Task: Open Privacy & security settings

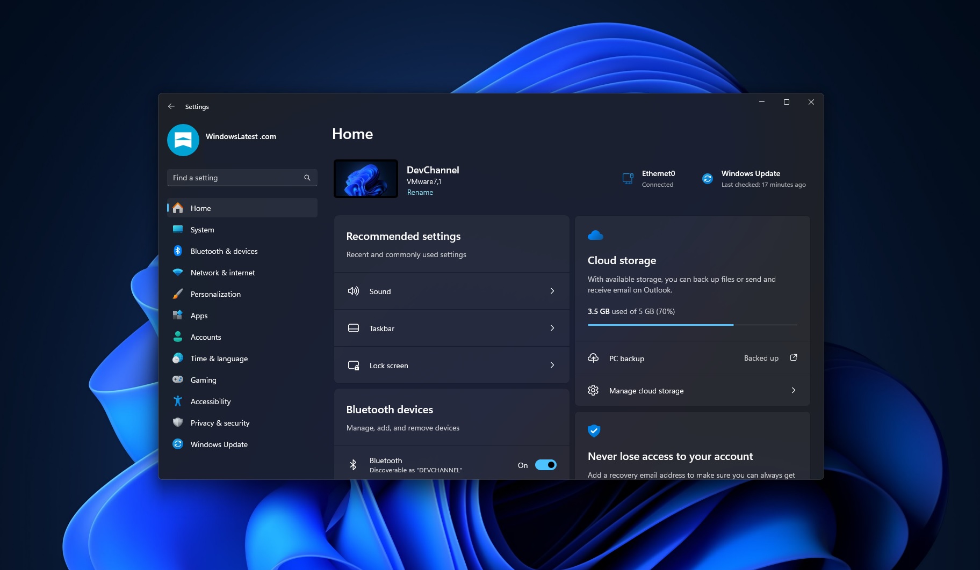Action: point(242,423)
